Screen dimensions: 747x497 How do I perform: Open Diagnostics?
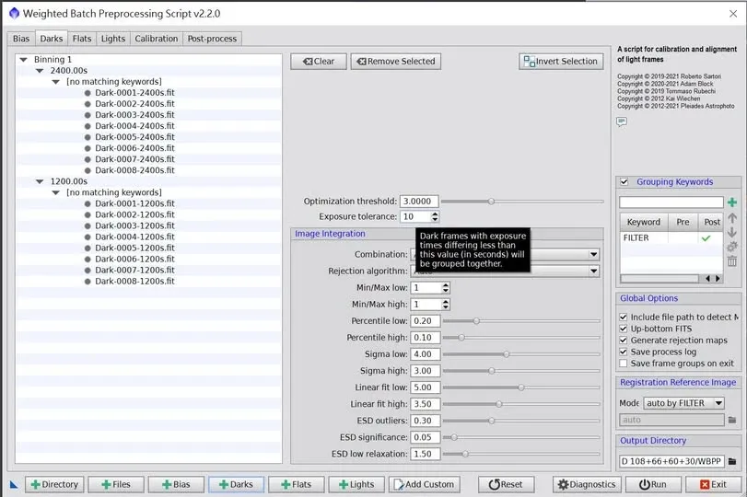pos(587,485)
